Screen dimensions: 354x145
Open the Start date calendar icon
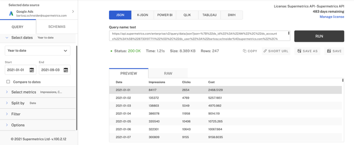[32, 70]
